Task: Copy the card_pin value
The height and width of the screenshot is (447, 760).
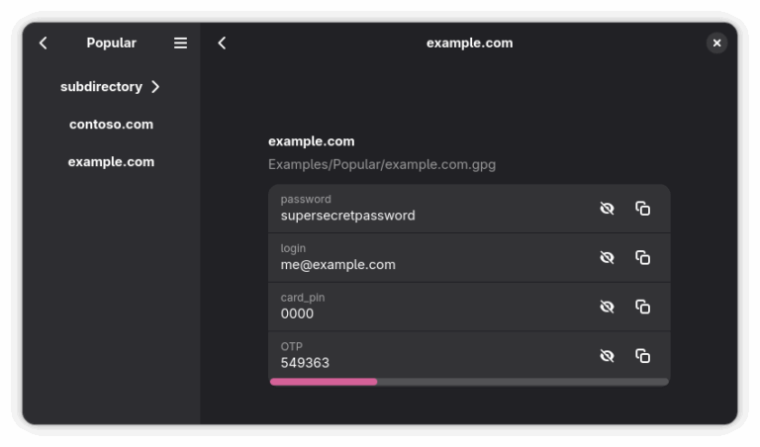Action: coord(642,307)
